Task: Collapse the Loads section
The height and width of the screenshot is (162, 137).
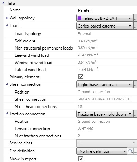Action: 7,26
